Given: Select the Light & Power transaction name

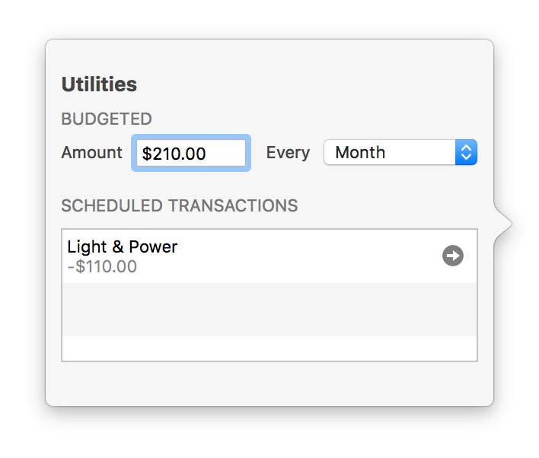Looking at the screenshot, I should click(x=123, y=246).
